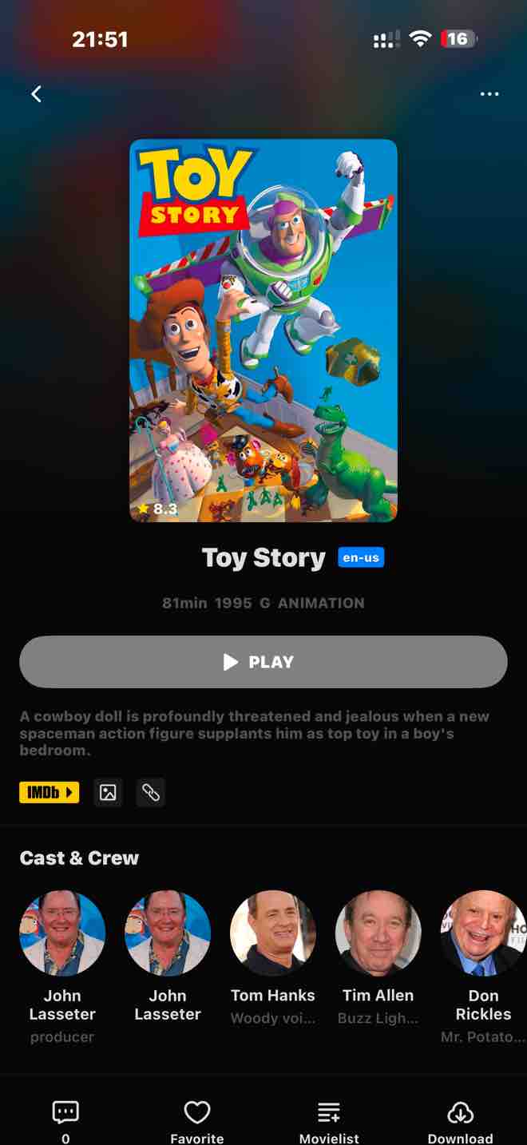Open the three-dots more options menu

click(489, 94)
